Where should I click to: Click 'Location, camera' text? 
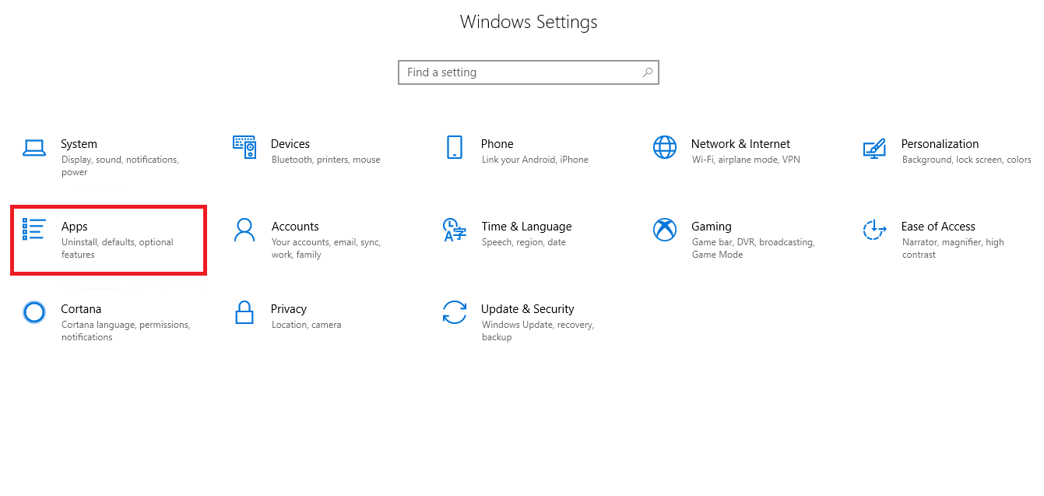click(x=306, y=325)
